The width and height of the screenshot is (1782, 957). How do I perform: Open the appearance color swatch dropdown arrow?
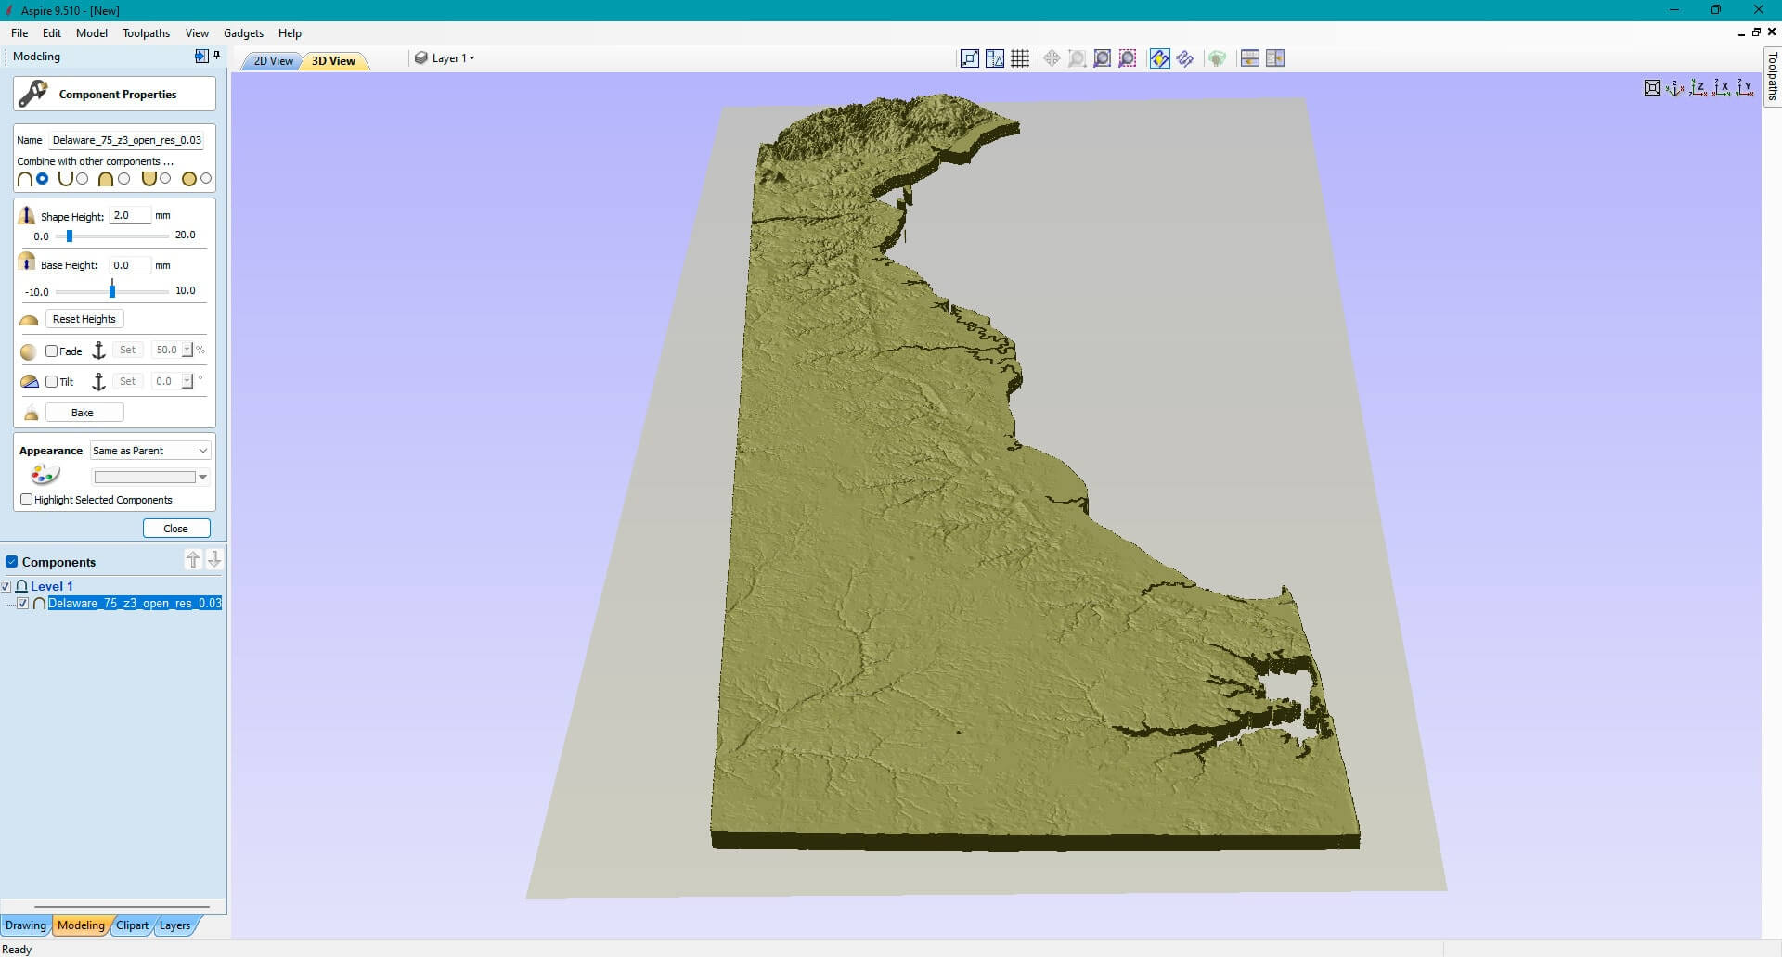point(202,477)
